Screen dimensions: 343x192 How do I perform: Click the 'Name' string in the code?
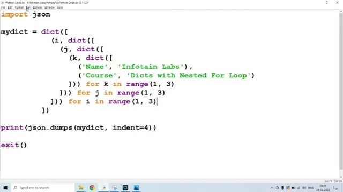pyautogui.click(x=94, y=67)
